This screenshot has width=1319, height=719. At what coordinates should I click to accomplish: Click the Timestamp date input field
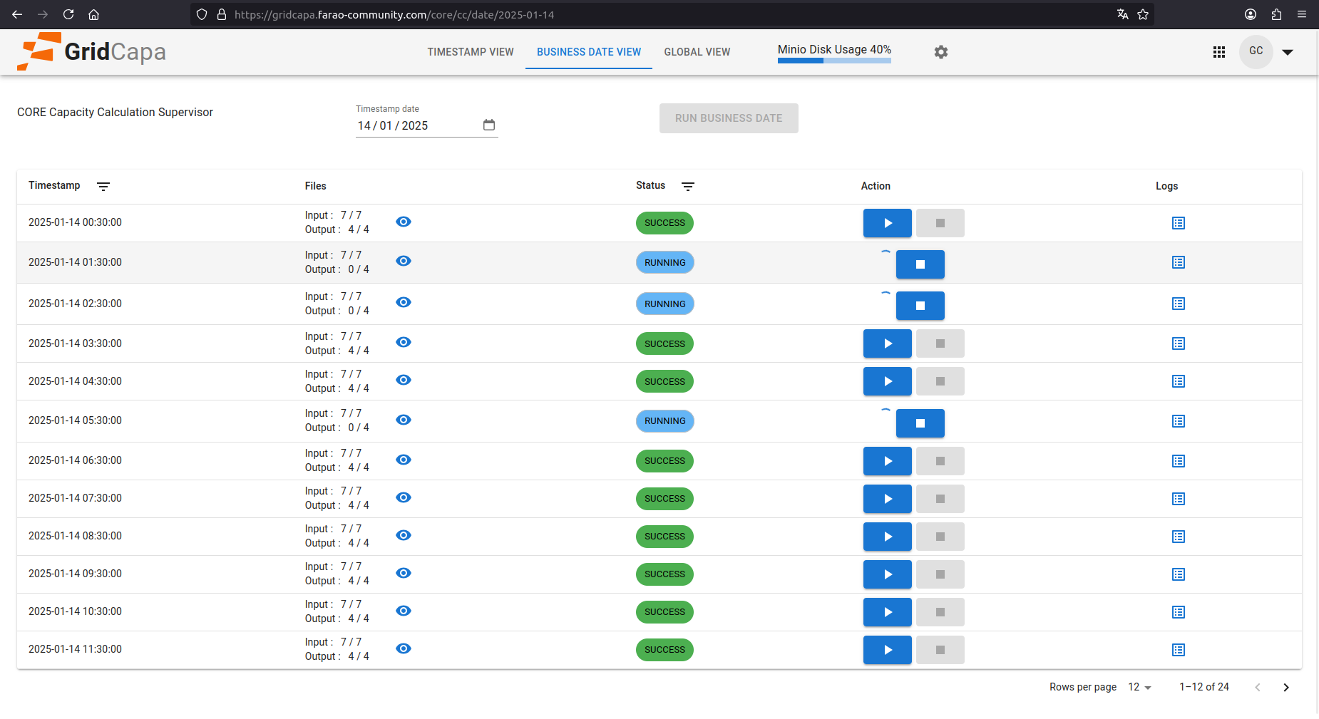pyautogui.click(x=417, y=126)
